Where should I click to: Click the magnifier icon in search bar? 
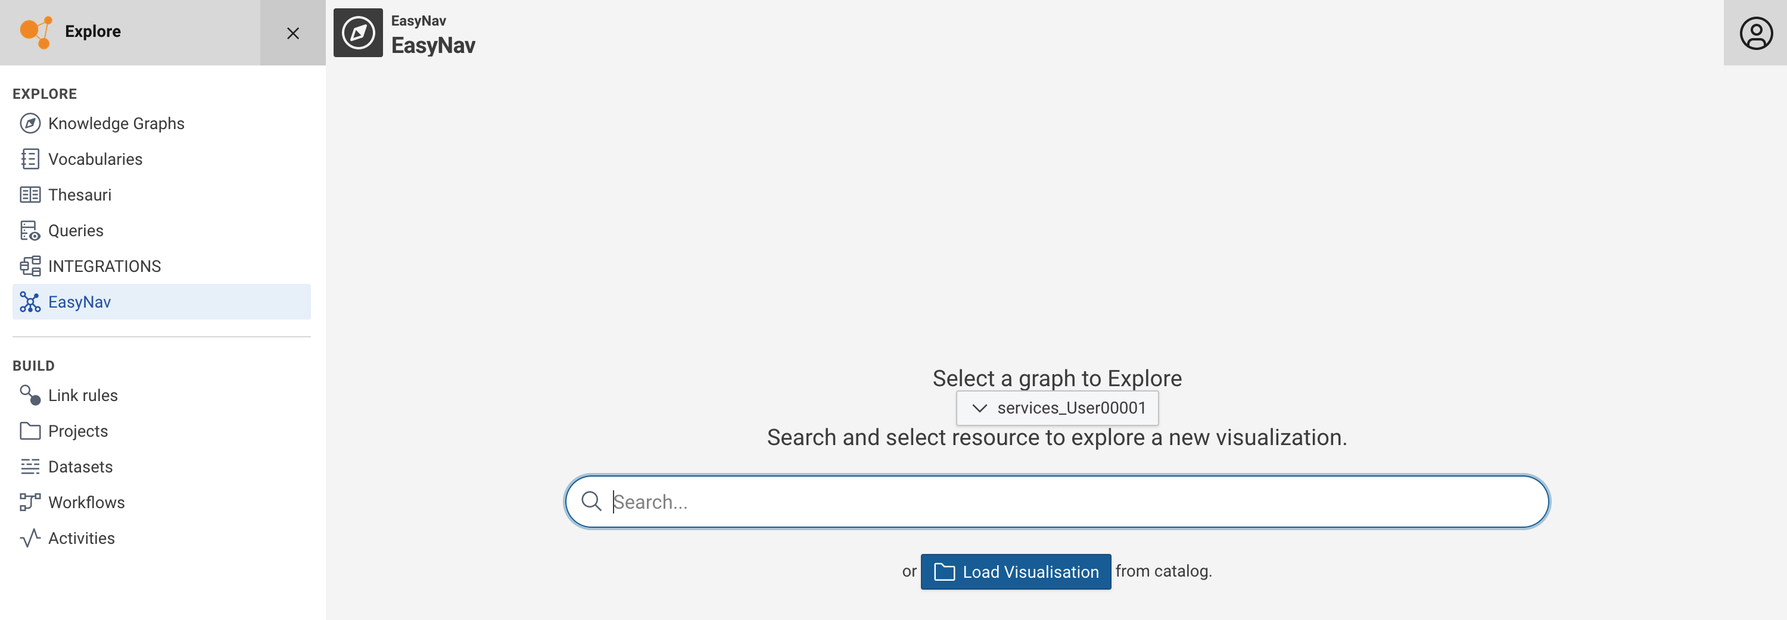[591, 501]
